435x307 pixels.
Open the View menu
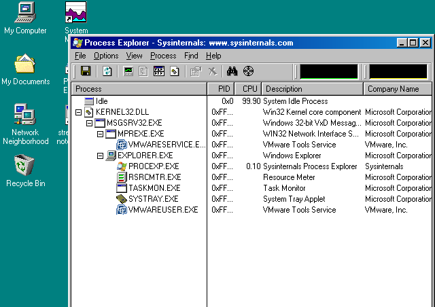(x=135, y=56)
